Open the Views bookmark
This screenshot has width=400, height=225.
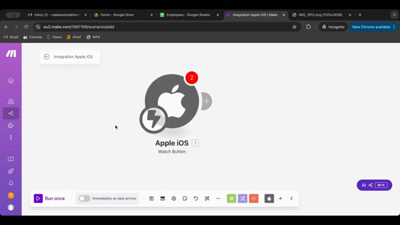coord(54,37)
